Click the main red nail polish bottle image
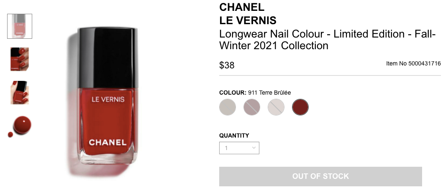Viewport: 443px width, 188px height. click(108, 96)
